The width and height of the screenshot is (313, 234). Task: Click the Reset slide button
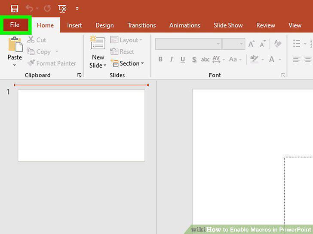122,51
